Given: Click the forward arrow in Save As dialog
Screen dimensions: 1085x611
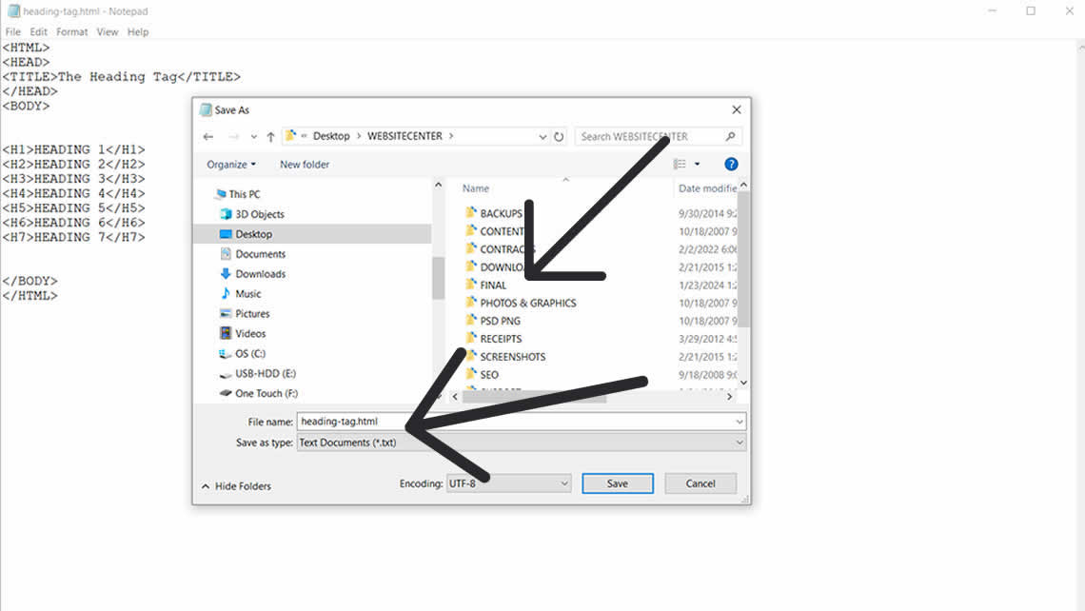Looking at the screenshot, I should (233, 137).
